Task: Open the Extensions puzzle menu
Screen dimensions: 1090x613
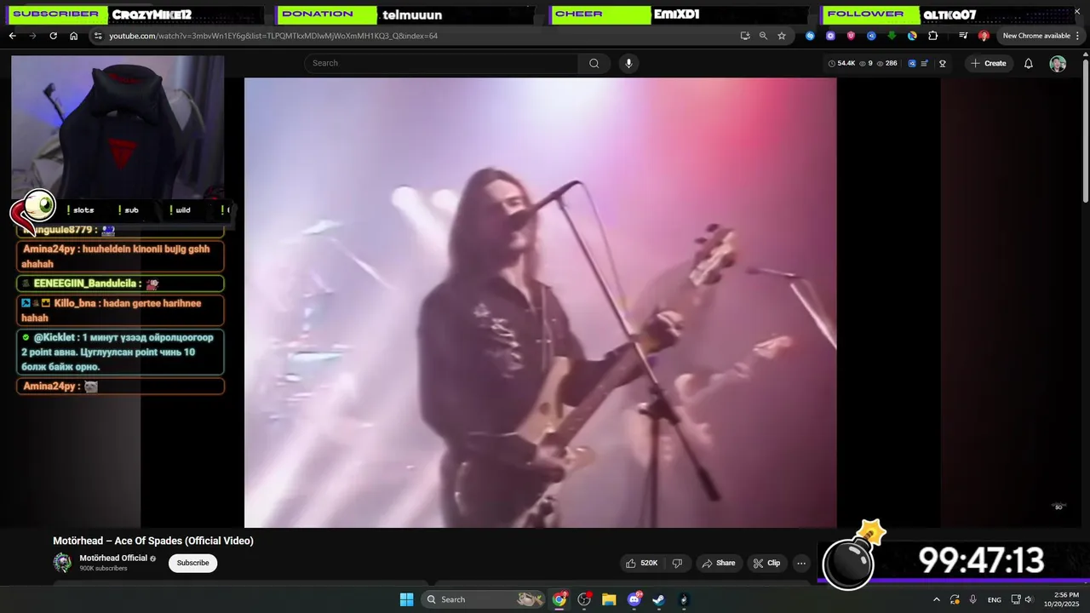Action: 932,36
